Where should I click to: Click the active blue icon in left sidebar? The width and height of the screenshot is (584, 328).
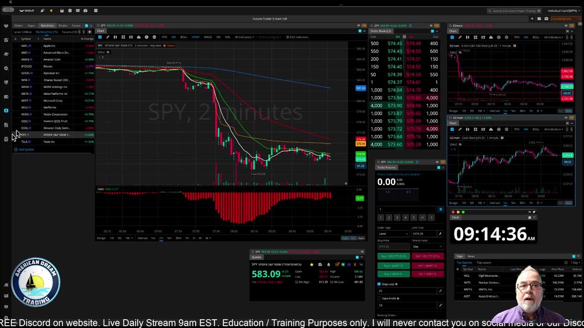coord(6,110)
